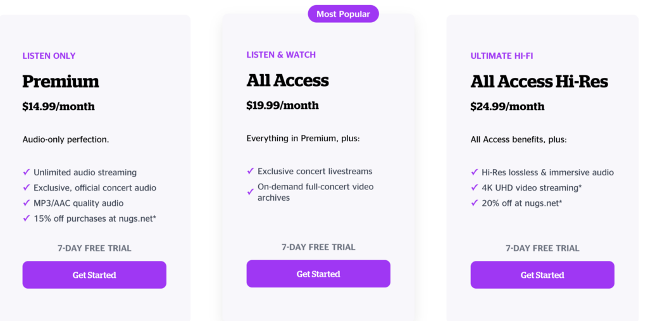Click the LISTEN & WATCH category label

tap(281, 54)
